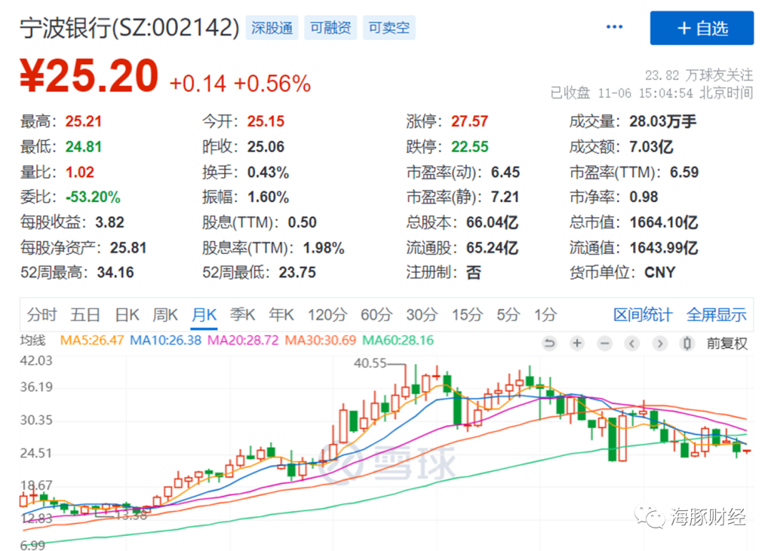This screenshot has height=551, width=771.
Task: Open 区间统计 interval statistics link
Action: (x=642, y=315)
